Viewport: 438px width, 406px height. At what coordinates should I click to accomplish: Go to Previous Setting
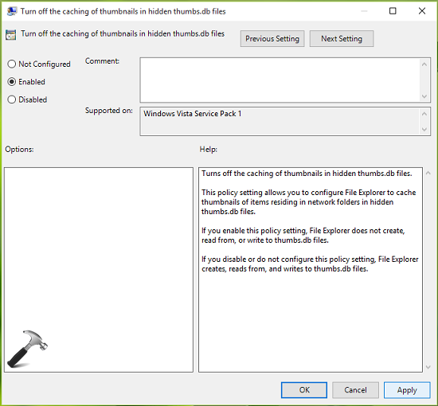tap(272, 38)
